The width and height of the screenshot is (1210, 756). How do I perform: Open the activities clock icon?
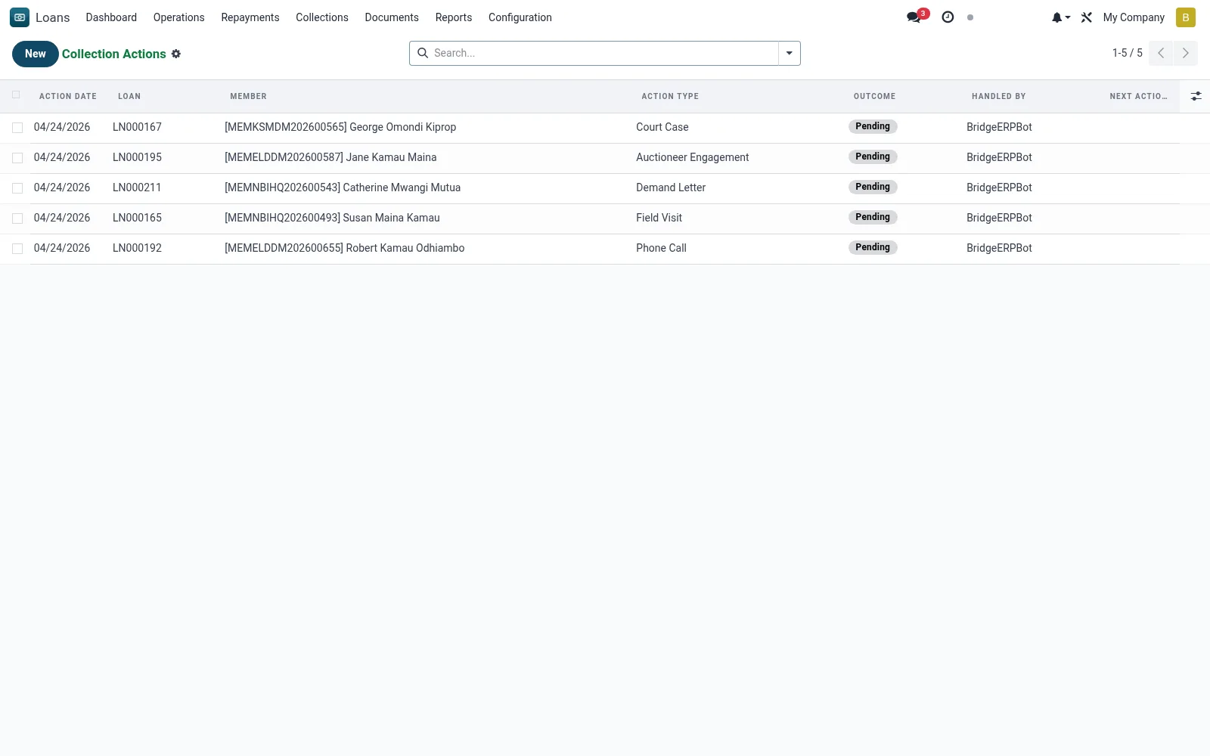point(948,17)
